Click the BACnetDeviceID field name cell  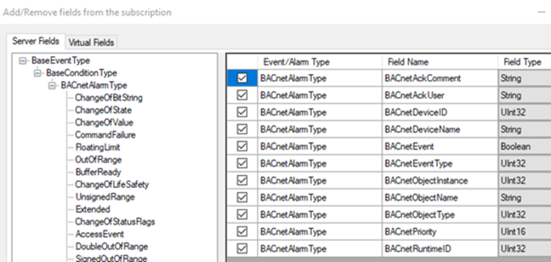pyautogui.click(x=440, y=112)
